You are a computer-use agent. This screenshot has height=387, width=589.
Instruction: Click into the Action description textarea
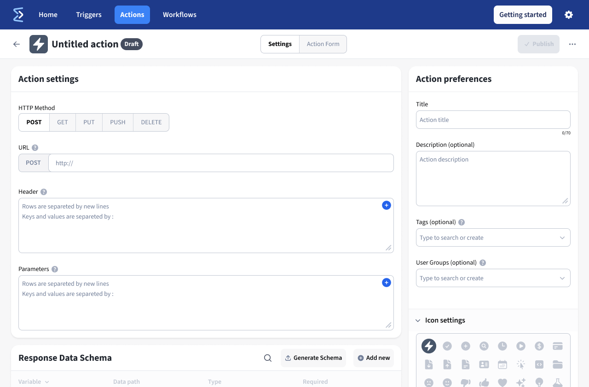tap(493, 179)
